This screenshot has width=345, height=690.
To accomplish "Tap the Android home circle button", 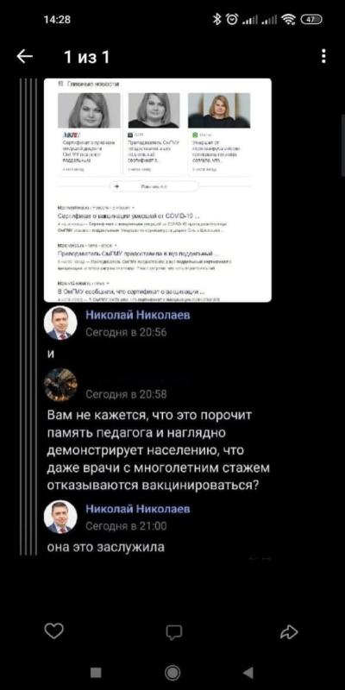I will (172, 673).
